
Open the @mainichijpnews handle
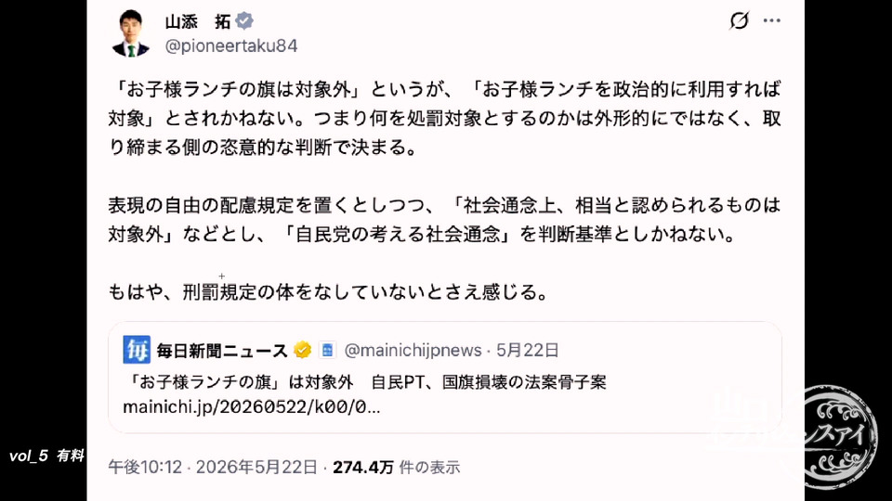(x=413, y=351)
